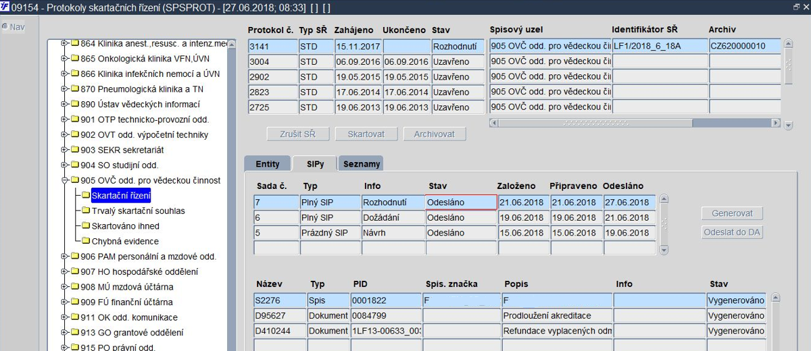The height and width of the screenshot is (351, 811).
Task: Click folder icon of 902 OVT odd. výpočetní techniky
Action: point(74,134)
